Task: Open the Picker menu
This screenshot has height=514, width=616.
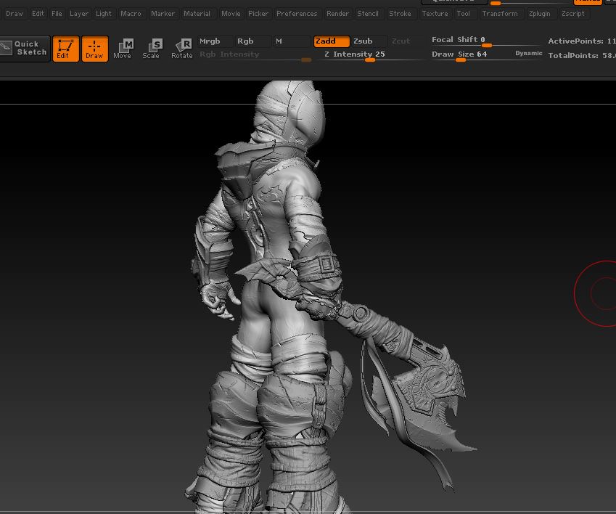Action: pos(258,14)
